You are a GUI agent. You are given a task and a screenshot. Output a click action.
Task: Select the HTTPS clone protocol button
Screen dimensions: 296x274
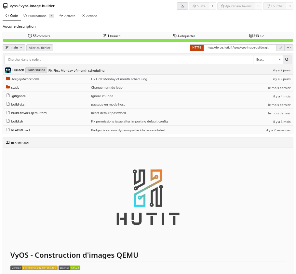pos(197,48)
